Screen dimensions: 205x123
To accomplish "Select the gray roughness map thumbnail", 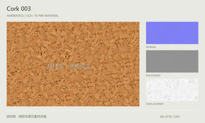I will coord(172,61).
